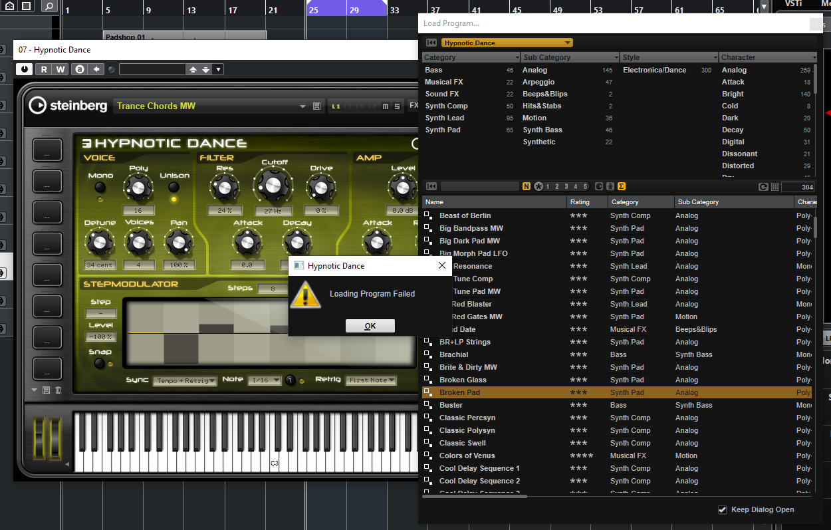
Task: Click the Drive knob
Action: (321, 188)
